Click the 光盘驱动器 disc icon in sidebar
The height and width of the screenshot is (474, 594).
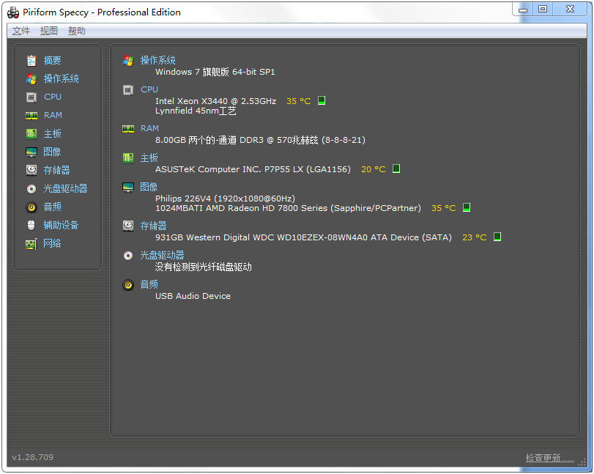coord(31,189)
